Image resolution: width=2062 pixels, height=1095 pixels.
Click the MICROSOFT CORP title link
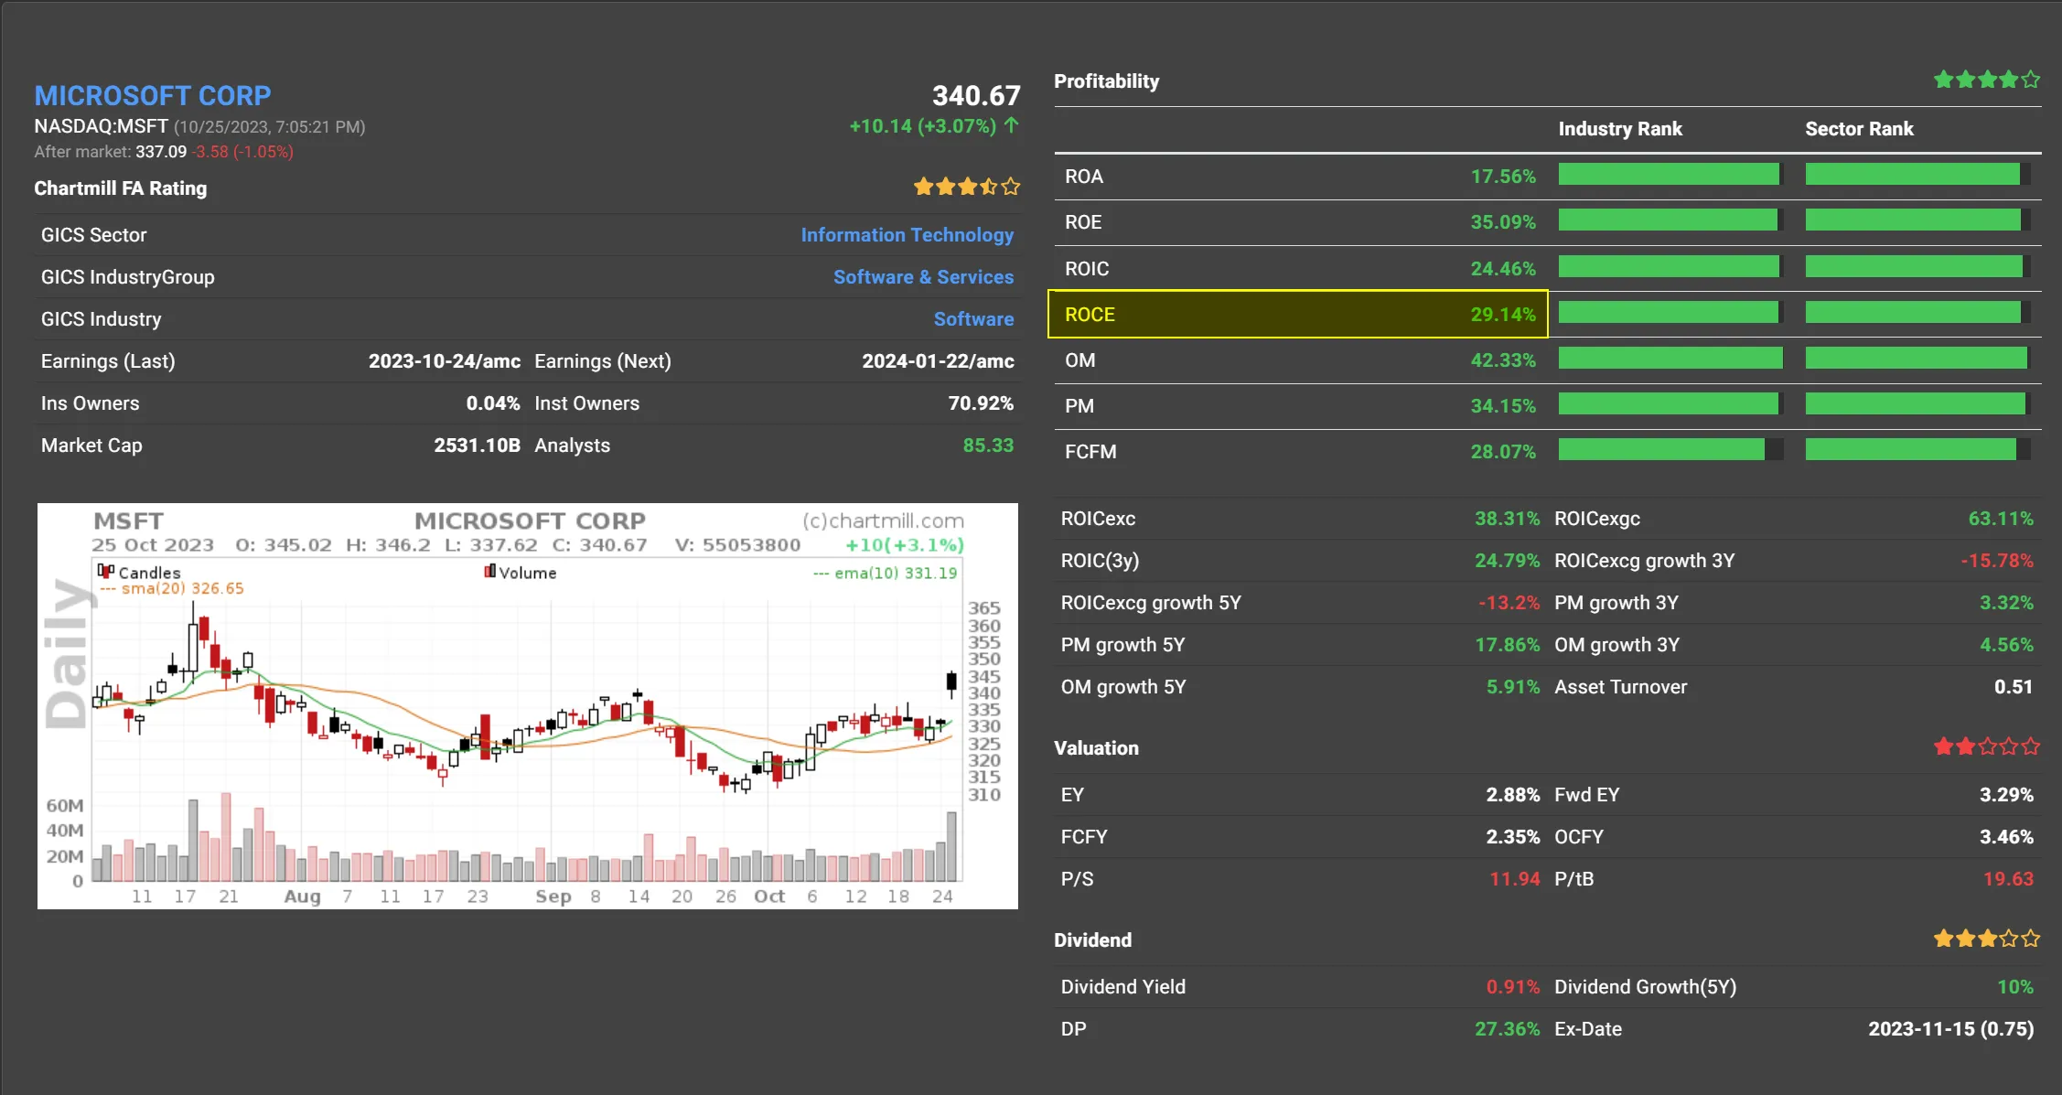153,95
